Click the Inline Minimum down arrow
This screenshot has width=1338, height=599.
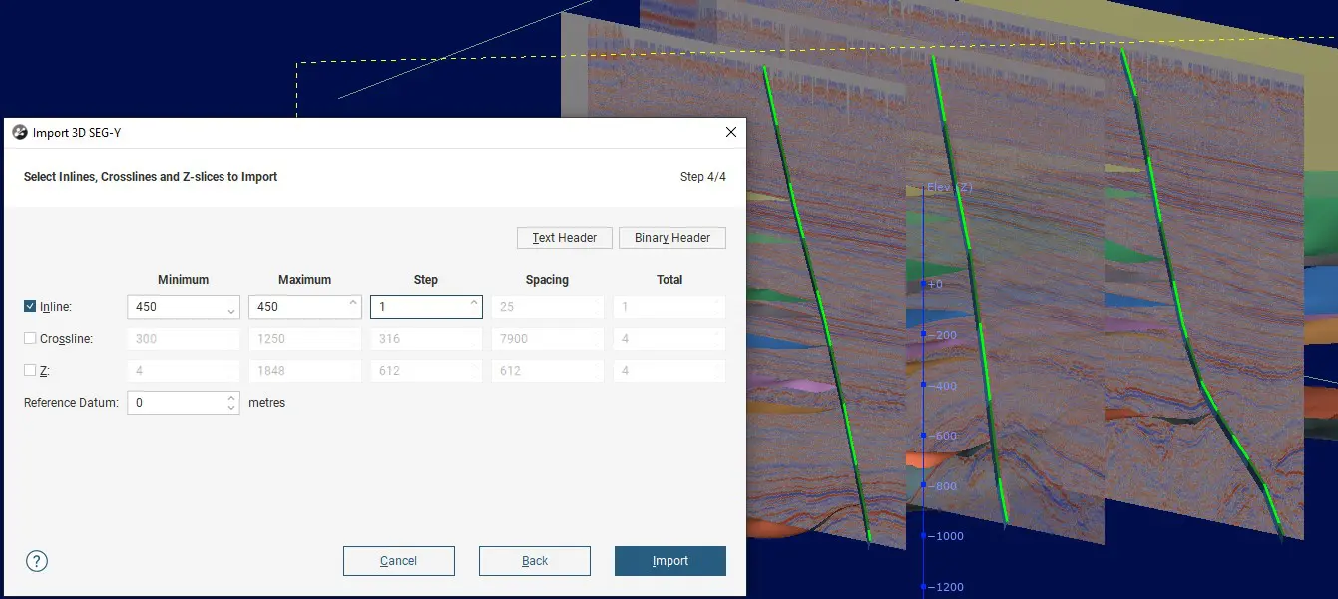(231, 312)
